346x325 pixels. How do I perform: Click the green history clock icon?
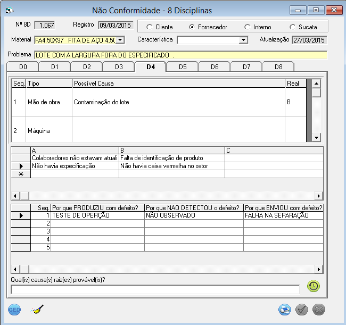click(x=314, y=286)
